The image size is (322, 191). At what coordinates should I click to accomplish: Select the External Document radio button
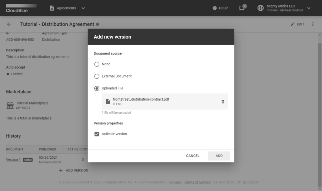pos(97,76)
